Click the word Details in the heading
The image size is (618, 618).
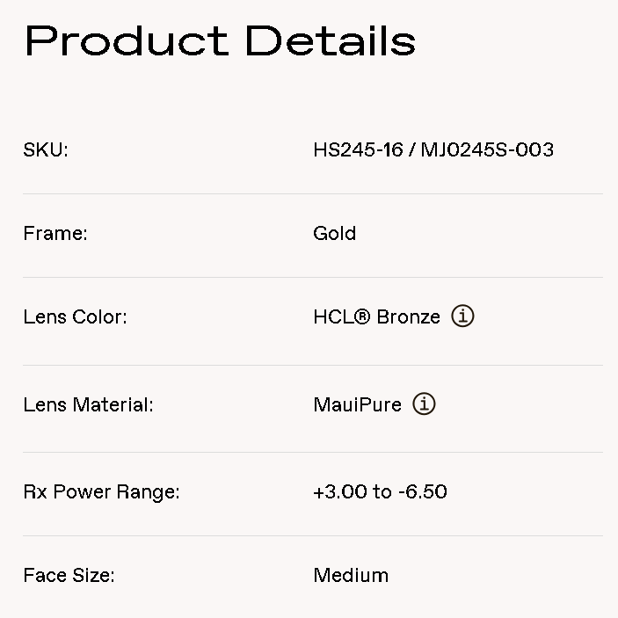pos(330,40)
